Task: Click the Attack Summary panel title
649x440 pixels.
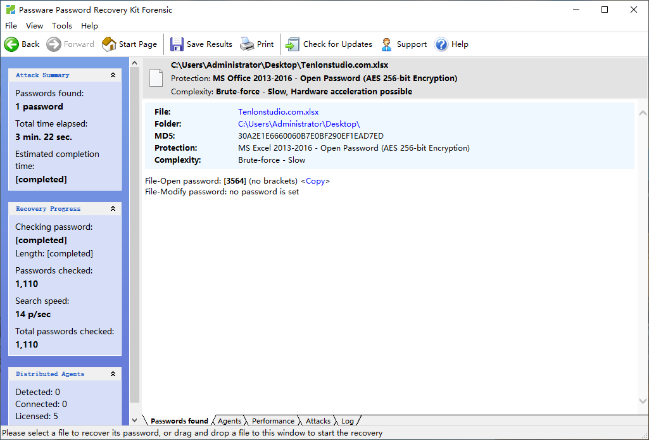Action: coord(42,75)
